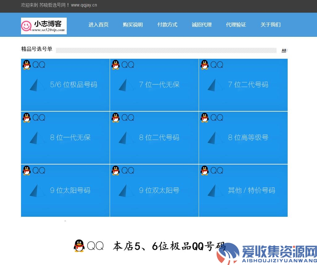Open the 9 位太阳号码 tile

[x=65, y=190]
